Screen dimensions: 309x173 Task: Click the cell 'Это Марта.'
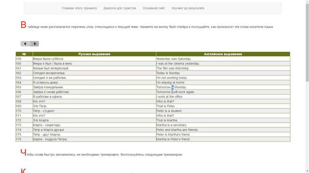click(94, 120)
